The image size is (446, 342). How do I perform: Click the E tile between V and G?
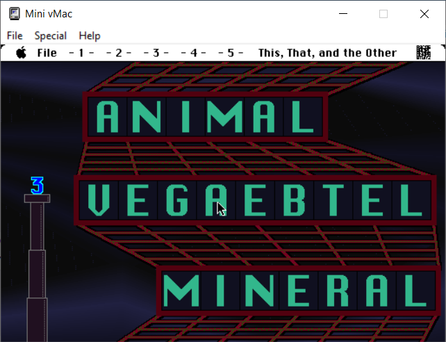click(138, 200)
